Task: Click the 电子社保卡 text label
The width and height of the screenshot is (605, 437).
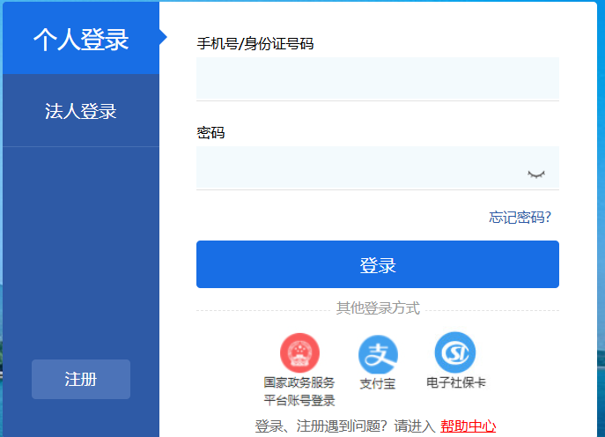Action: coord(455,382)
